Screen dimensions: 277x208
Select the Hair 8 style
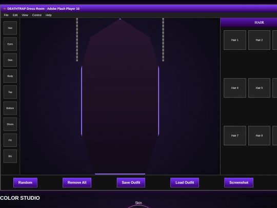pyautogui.click(x=259, y=136)
